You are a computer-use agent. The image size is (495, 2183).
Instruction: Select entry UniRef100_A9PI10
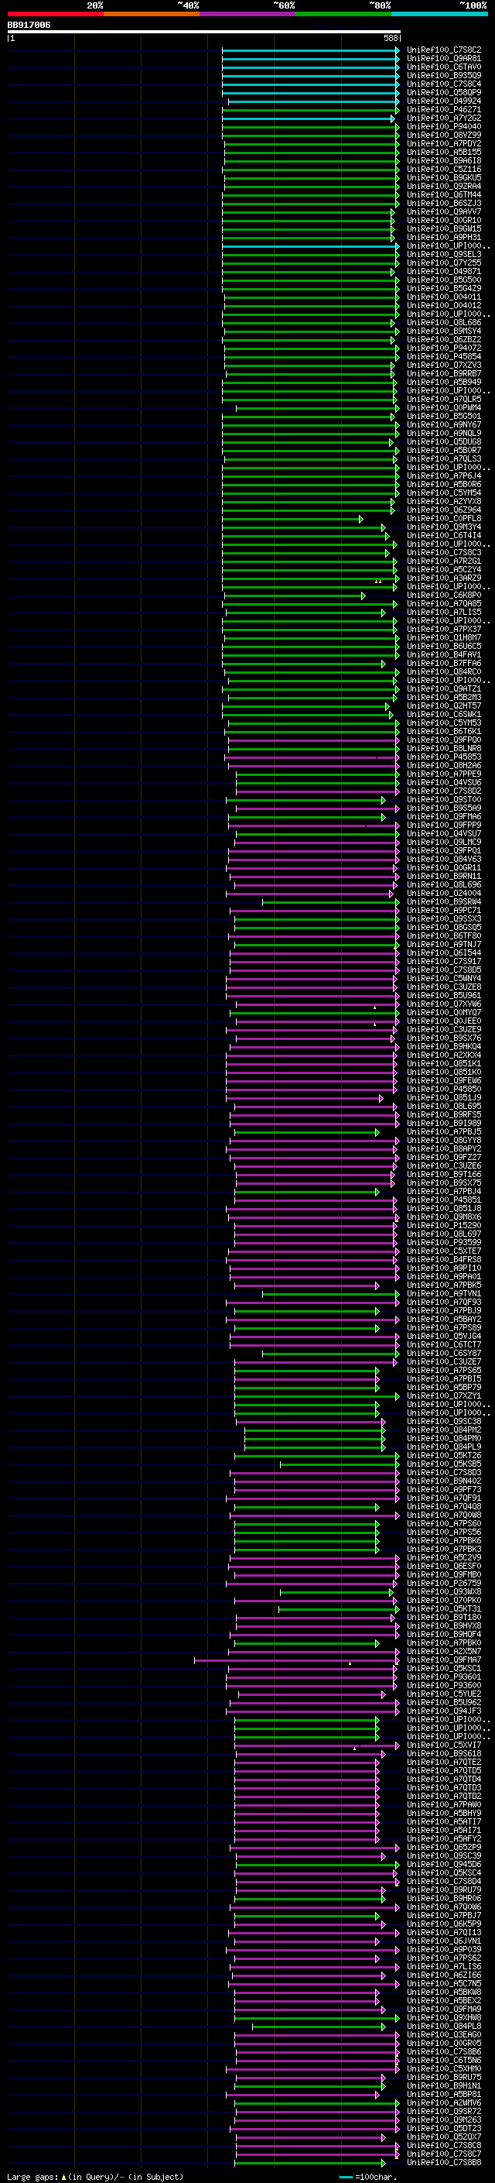click(x=444, y=1268)
